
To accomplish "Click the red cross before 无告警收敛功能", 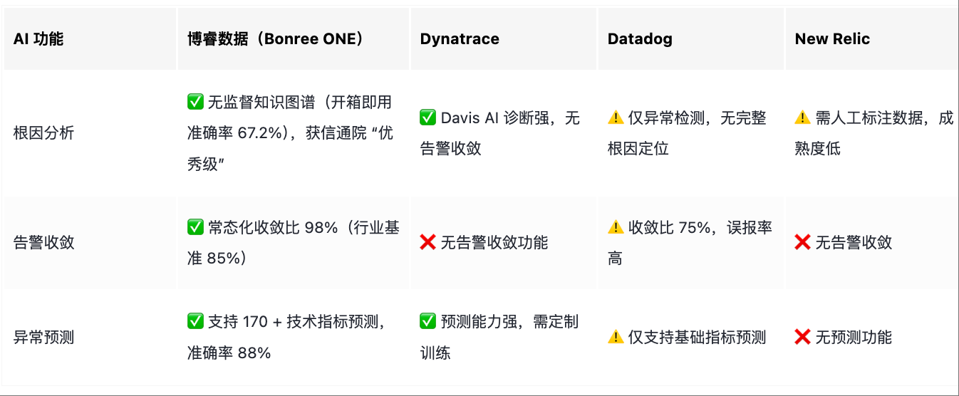I will [x=427, y=243].
